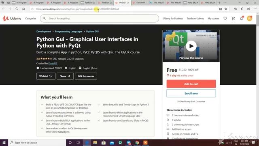
Task: Go to browser home page
Action: (x=23, y=9)
